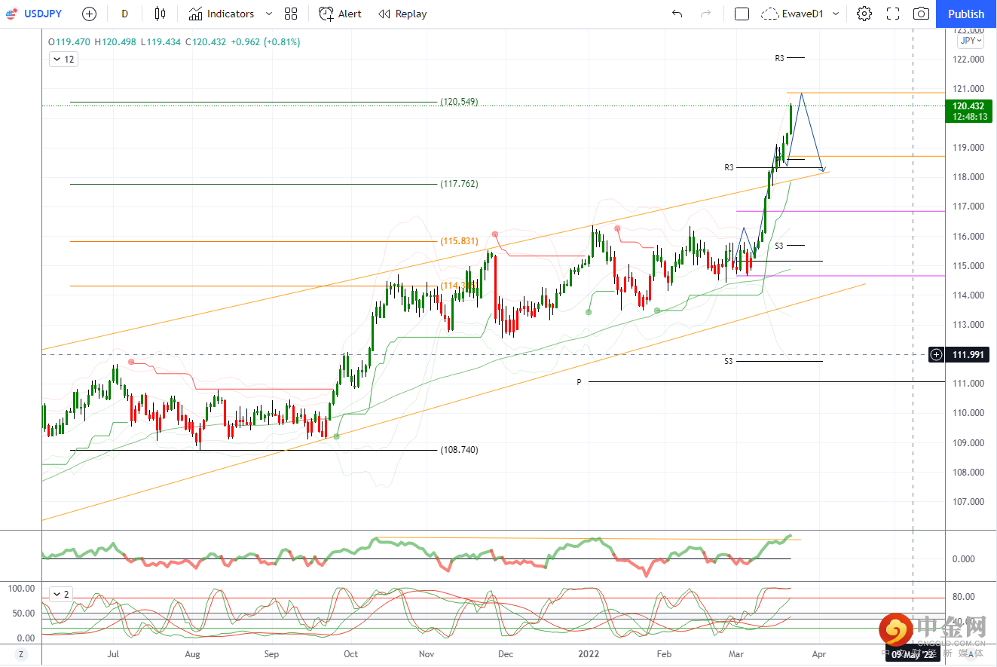Click the undo arrow icon
Screen dimensions: 997x667
pos(677,14)
